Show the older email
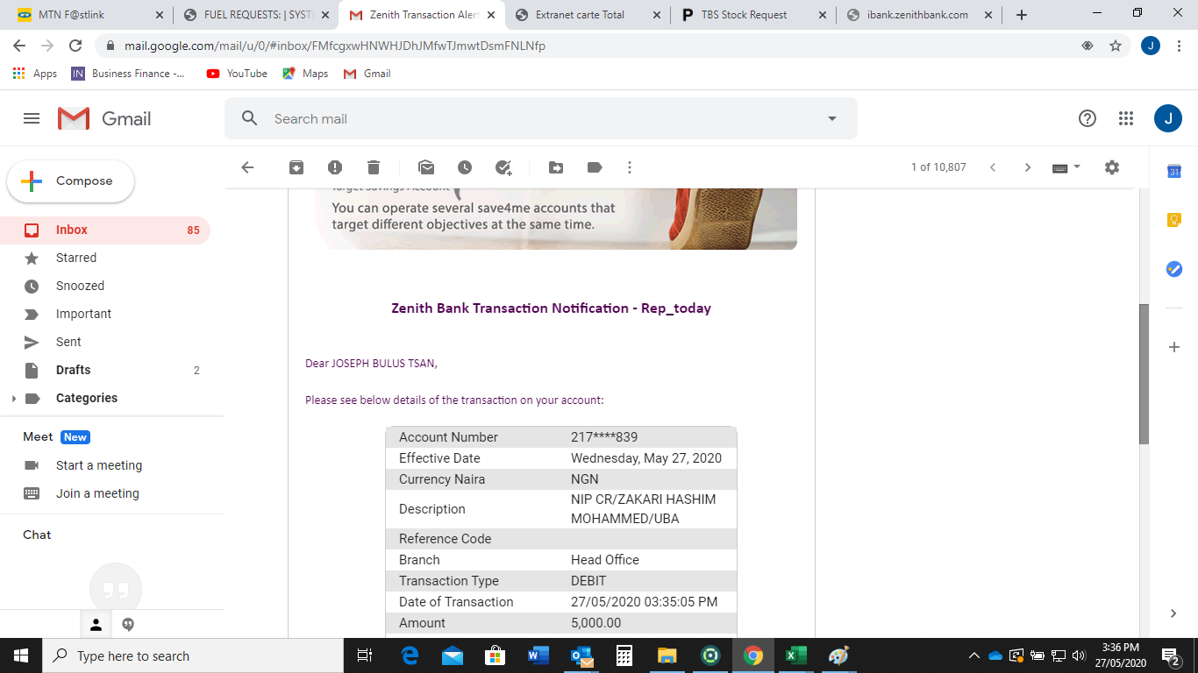 (x=1028, y=167)
